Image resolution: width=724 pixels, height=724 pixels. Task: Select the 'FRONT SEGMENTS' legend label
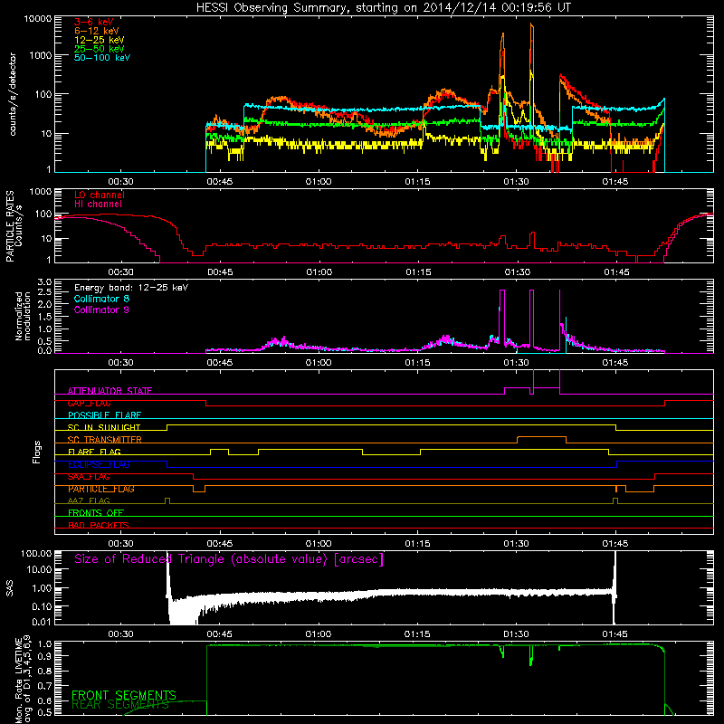[x=124, y=695]
